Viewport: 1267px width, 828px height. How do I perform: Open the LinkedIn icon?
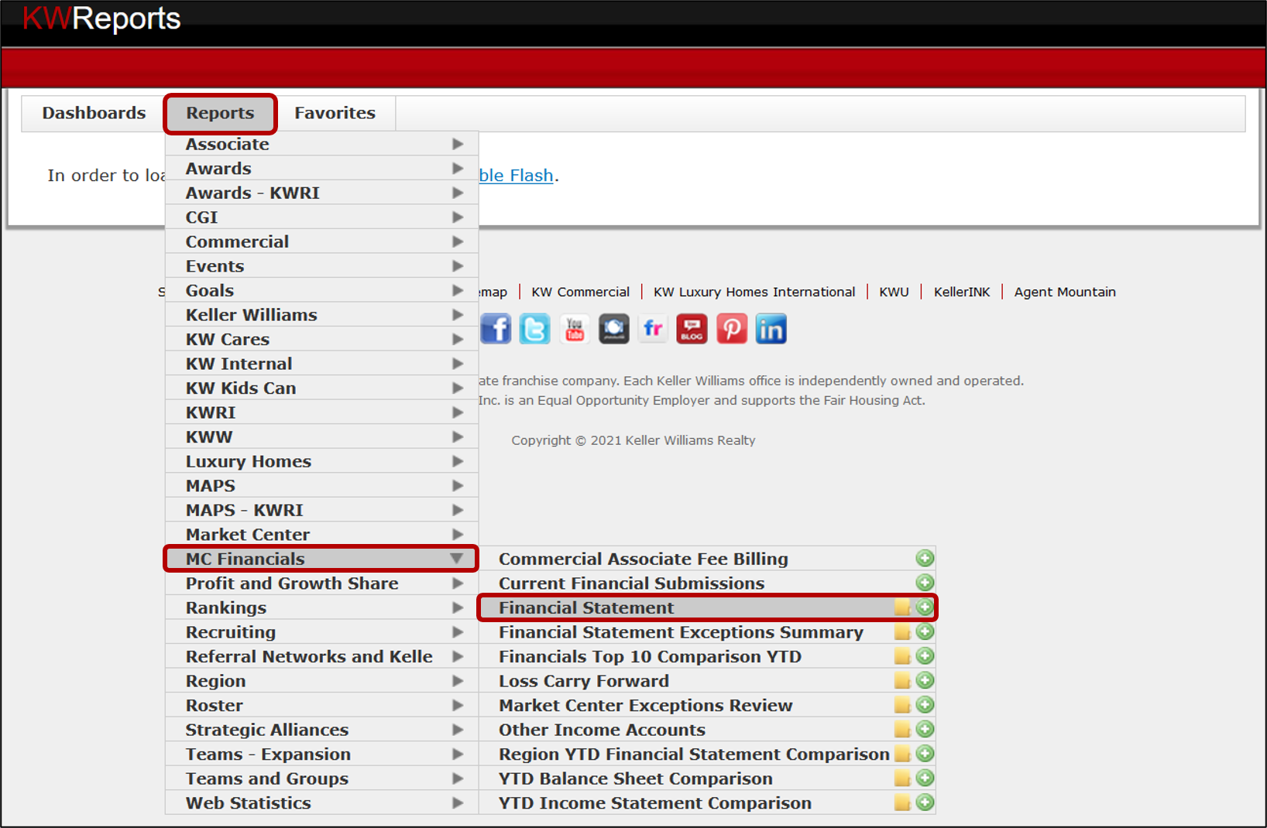771,329
